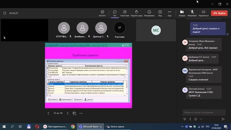Open slide options ellipsis menu
The height and width of the screenshot is (130, 231).
tap(81, 113)
